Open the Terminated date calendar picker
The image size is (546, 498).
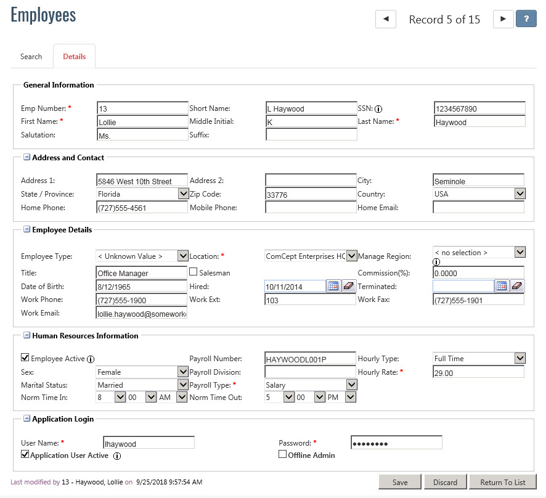pyautogui.click(x=502, y=286)
